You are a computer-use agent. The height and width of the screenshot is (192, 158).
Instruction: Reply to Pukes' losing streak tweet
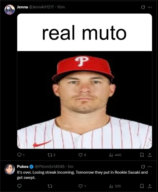[x=19, y=186]
